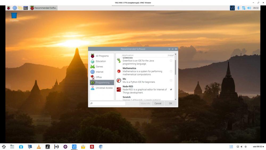The image size is (266, 150).
Task: Select the Programming category
Action: (x=102, y=83)
